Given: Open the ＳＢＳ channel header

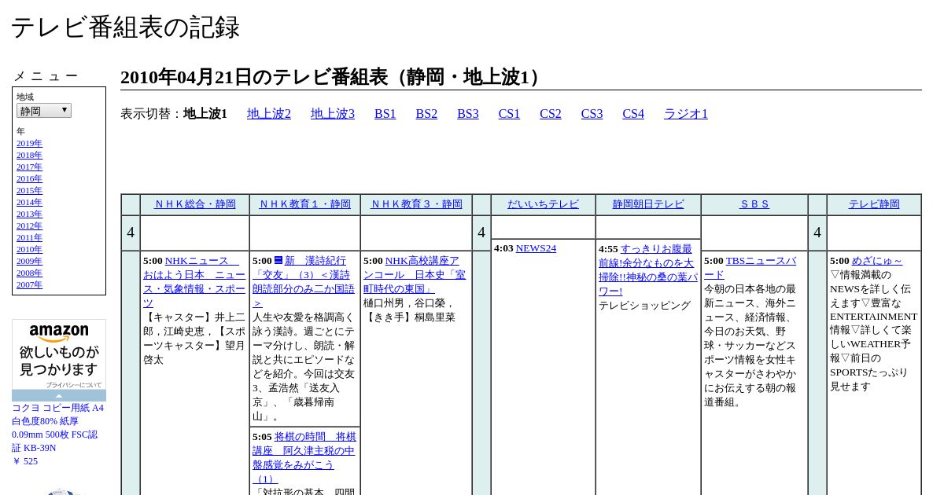Looking at the screenshot, I should coord(754,204).
